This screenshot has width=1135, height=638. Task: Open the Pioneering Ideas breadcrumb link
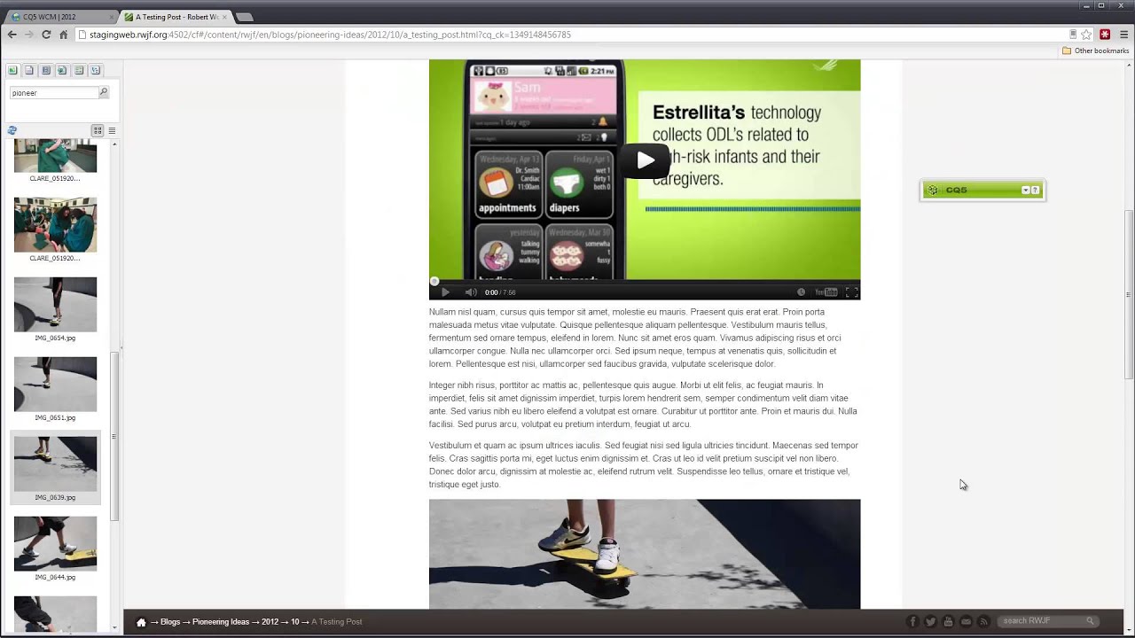221,622
